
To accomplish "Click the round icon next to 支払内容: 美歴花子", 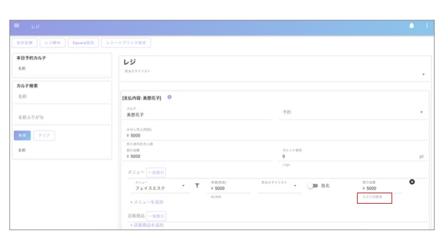I will click(x=170, y=97).
